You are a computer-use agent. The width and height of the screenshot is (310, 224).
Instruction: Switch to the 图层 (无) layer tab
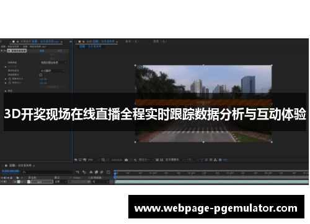[x=159, y=41]
